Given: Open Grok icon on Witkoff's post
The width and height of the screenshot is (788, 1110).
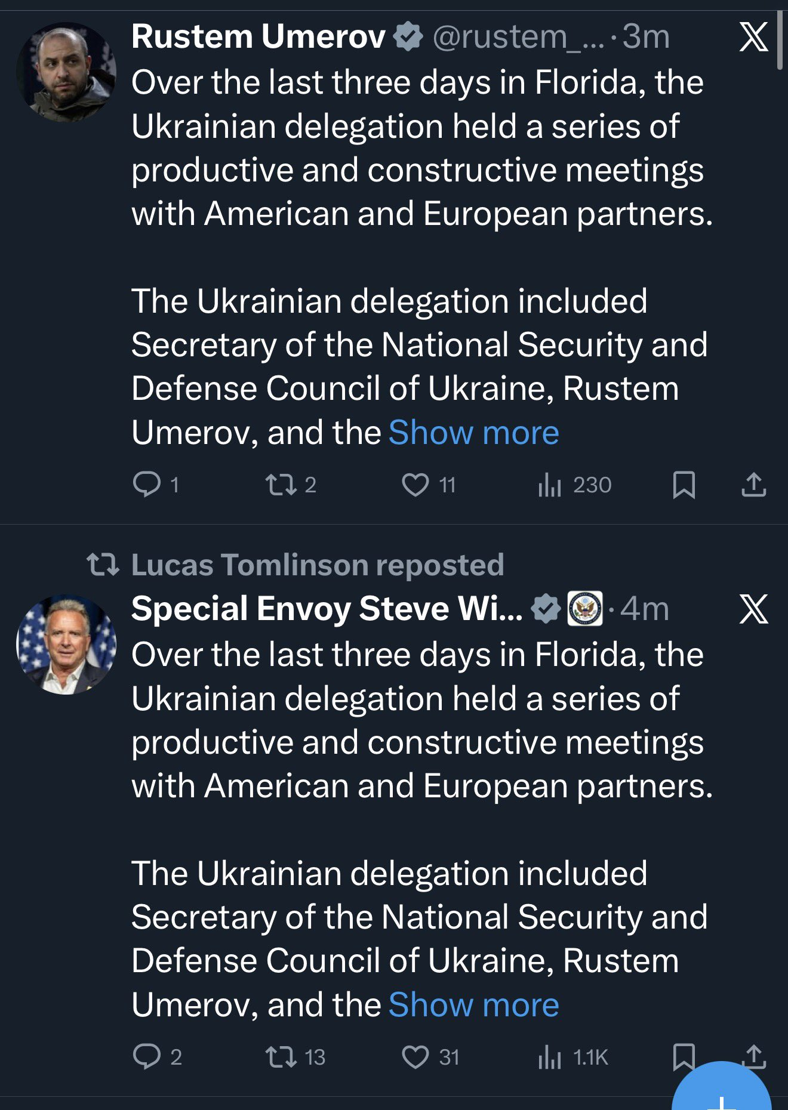Looking at the screenshot, I should click(x=753, y=609).
